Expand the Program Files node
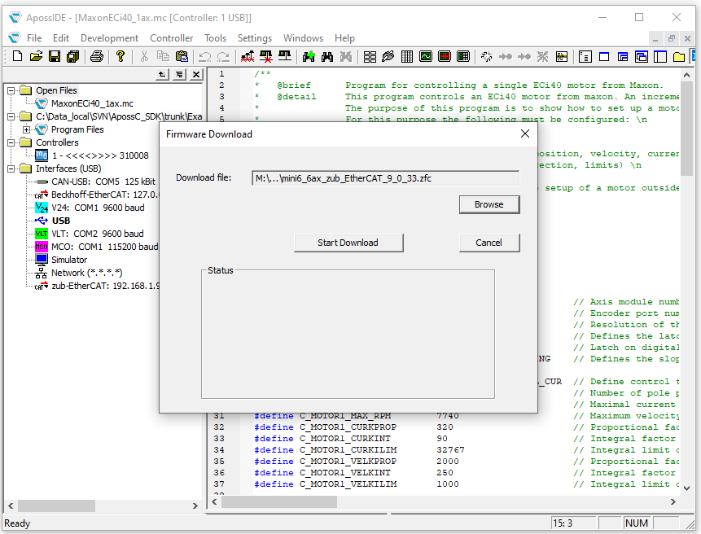The height and width of the screenshot is (534, 701). (26, 129)
